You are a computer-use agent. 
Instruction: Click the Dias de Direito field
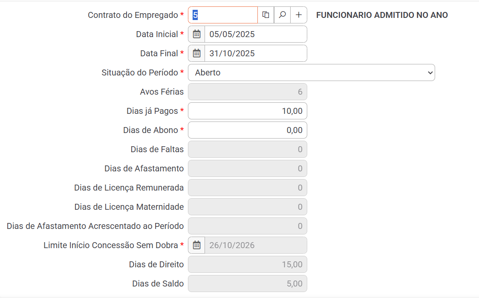tap(247, 264)
